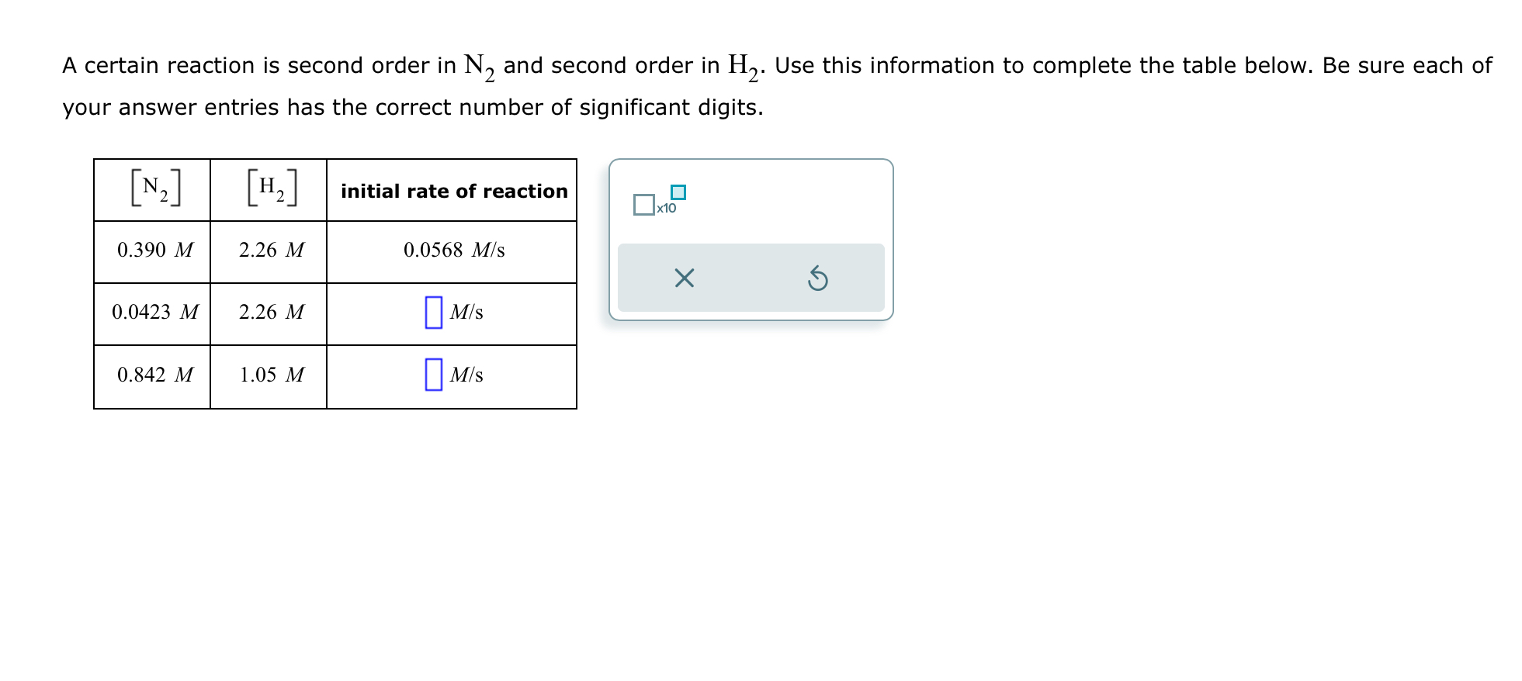Open the answer entry palette panel
Image resolution: width=1522 pixels, height=681 pixels.
[751, 237]
